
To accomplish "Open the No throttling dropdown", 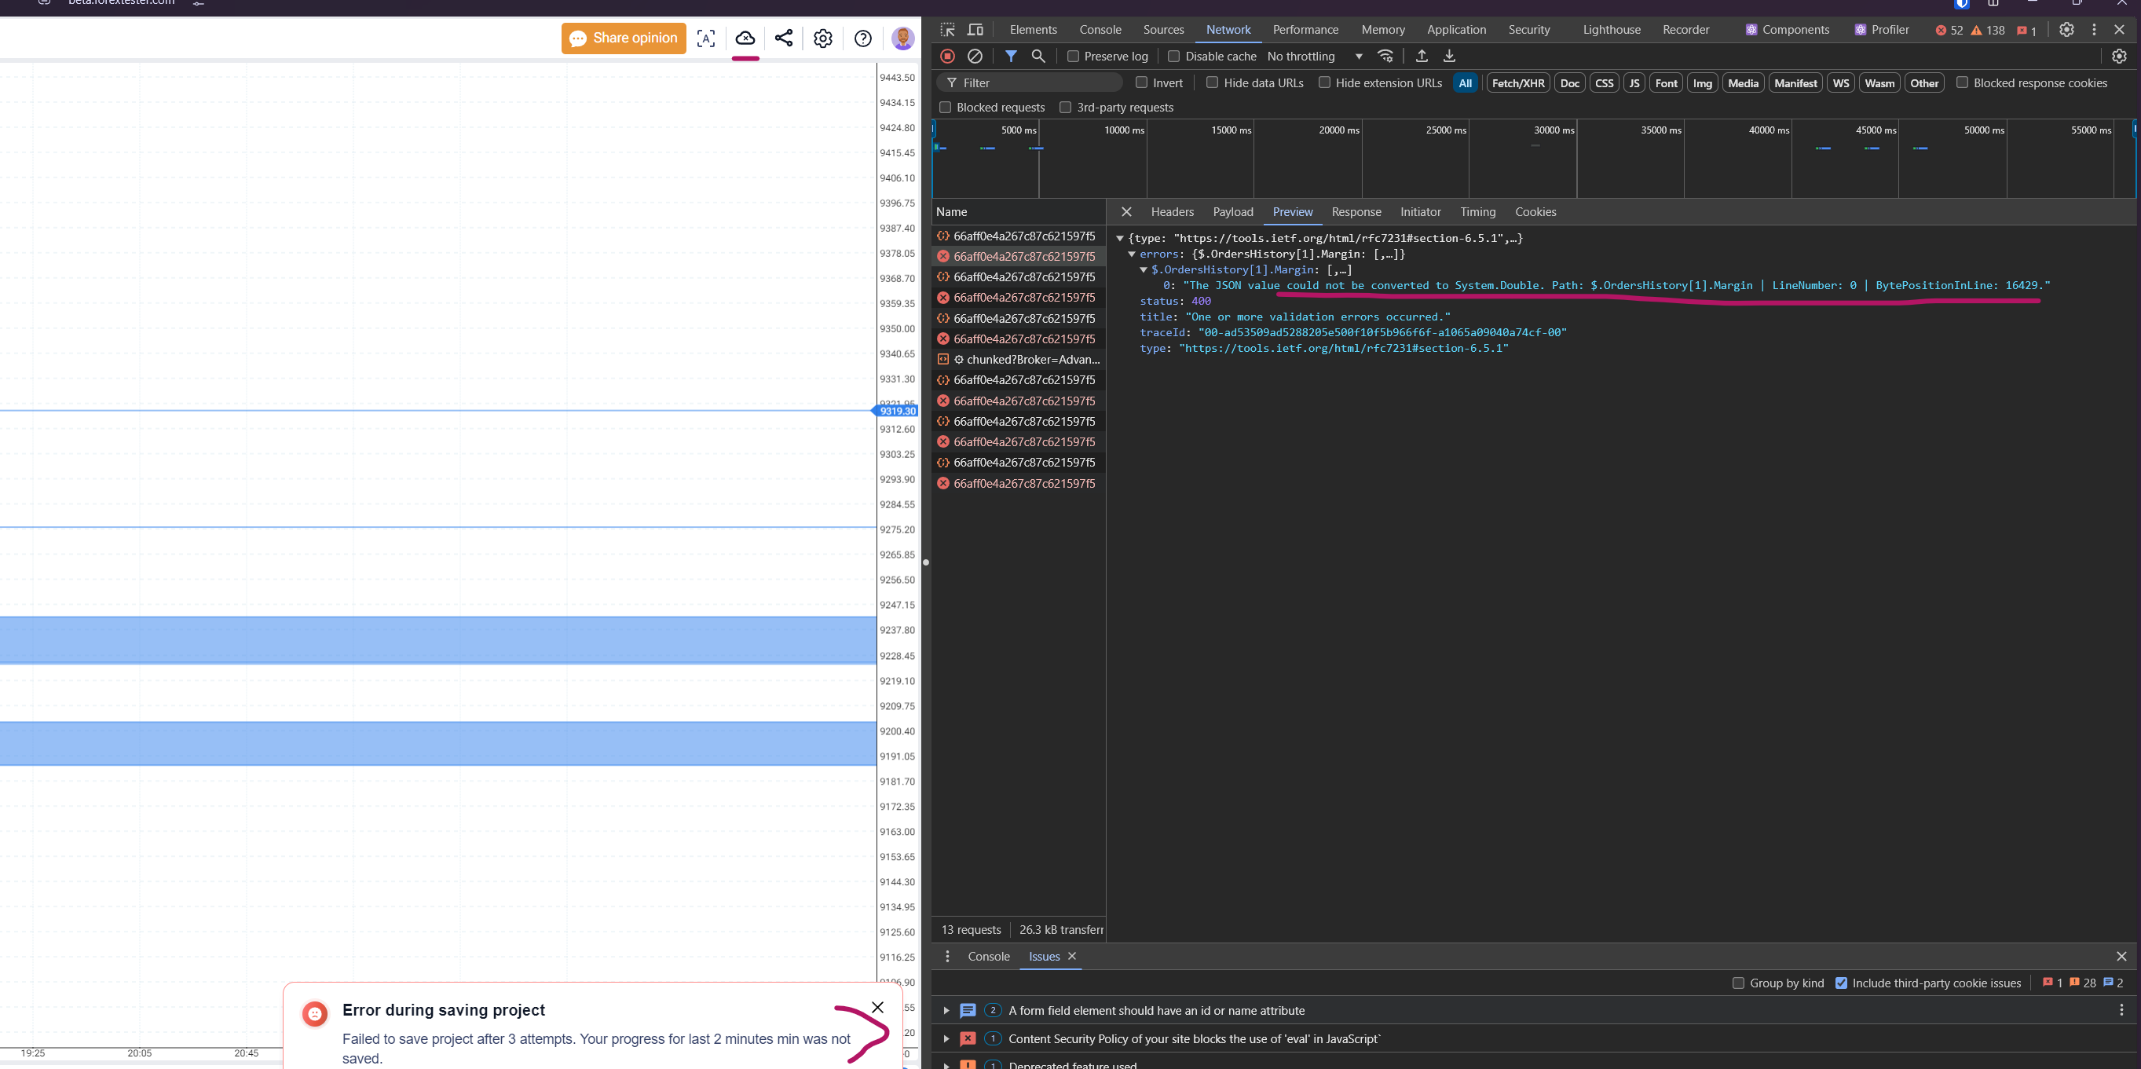I will 1314,57.
